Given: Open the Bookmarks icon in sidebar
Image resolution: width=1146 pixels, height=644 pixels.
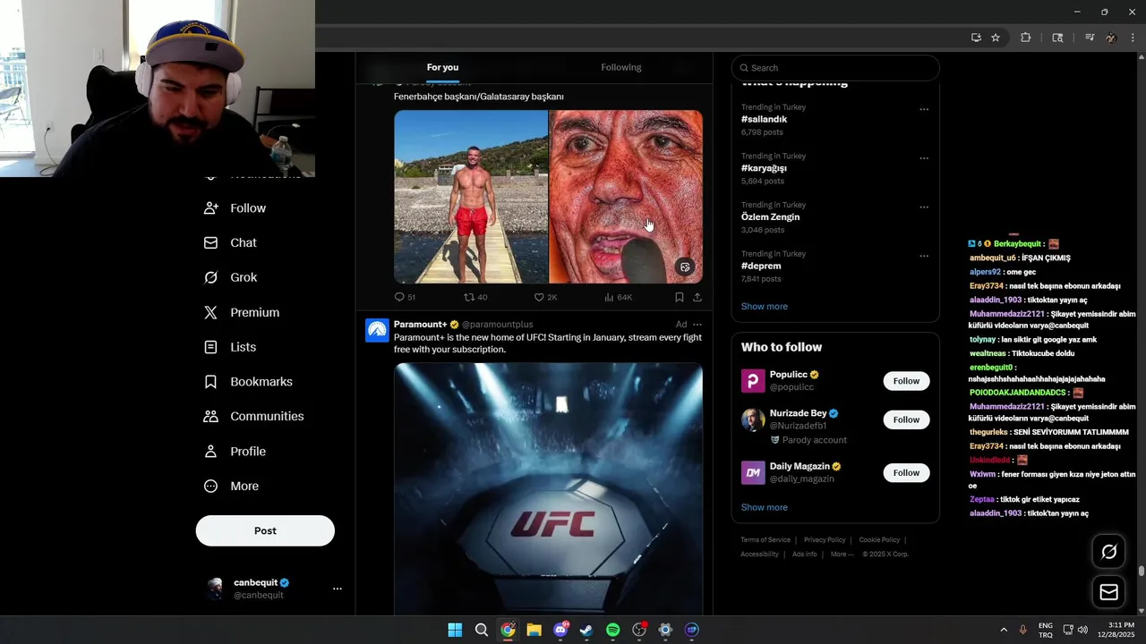Looking at the screenshot, I should [x=211, y=382].
